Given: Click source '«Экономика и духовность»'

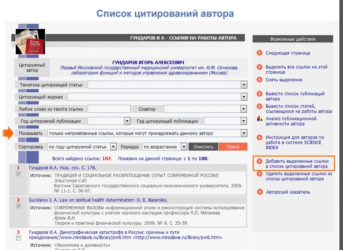Looking at the screenshot, I should (x=82, y=245).
